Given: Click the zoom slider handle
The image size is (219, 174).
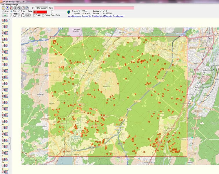Looking at the screenshot, I should [x=52, y=12].
